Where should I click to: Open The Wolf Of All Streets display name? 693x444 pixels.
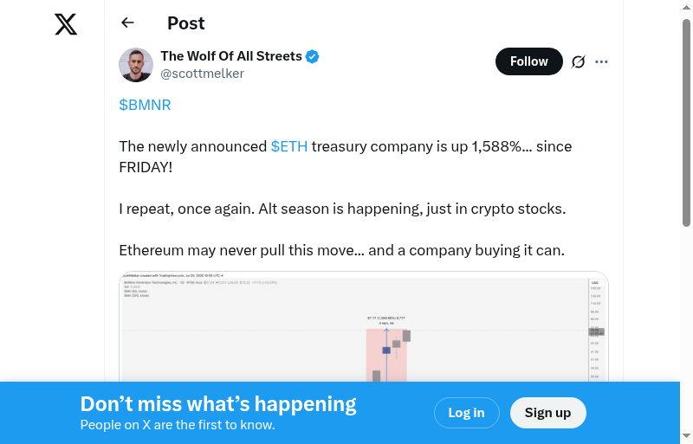point(231,56)
